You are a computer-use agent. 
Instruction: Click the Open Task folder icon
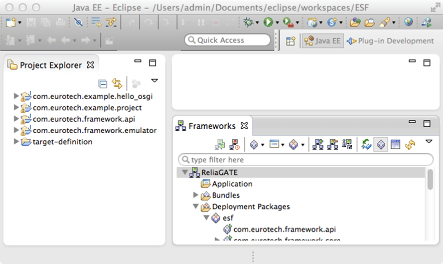click(x=370, y=22)
